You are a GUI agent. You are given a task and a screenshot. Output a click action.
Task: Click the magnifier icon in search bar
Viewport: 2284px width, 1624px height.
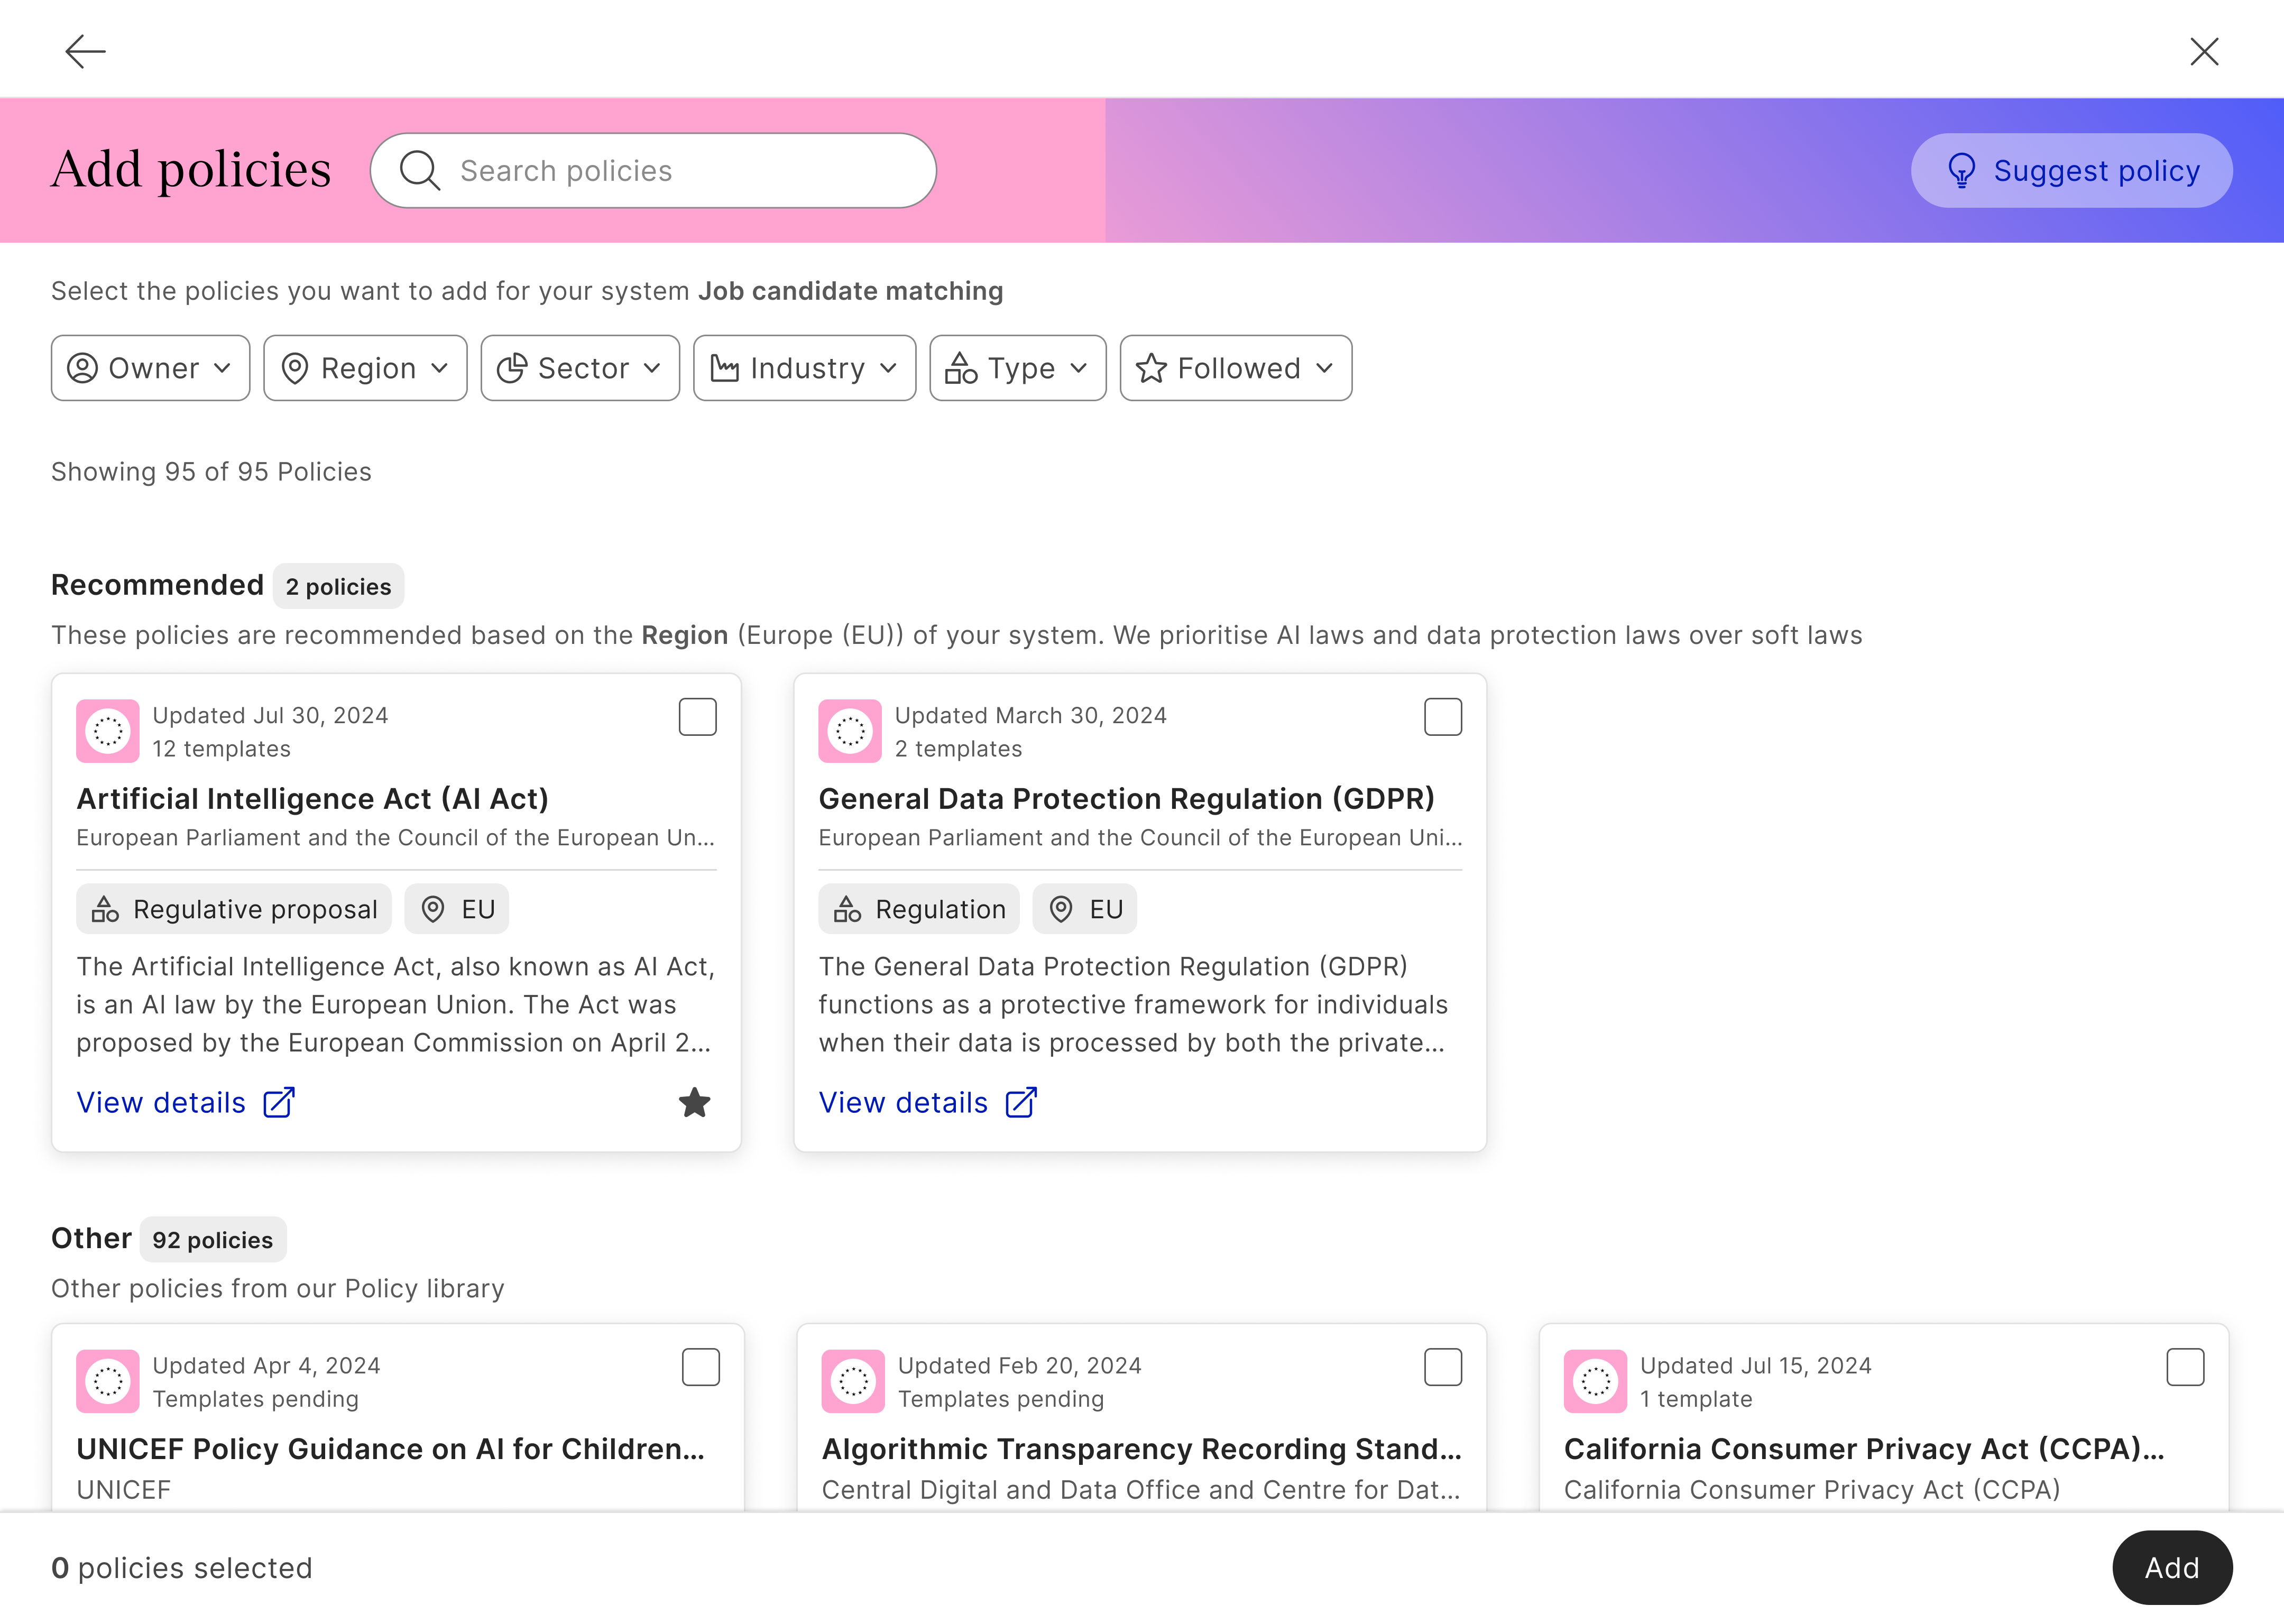pos(420,171)
